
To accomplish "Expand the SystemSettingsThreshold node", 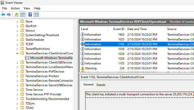I will [17, 35].
